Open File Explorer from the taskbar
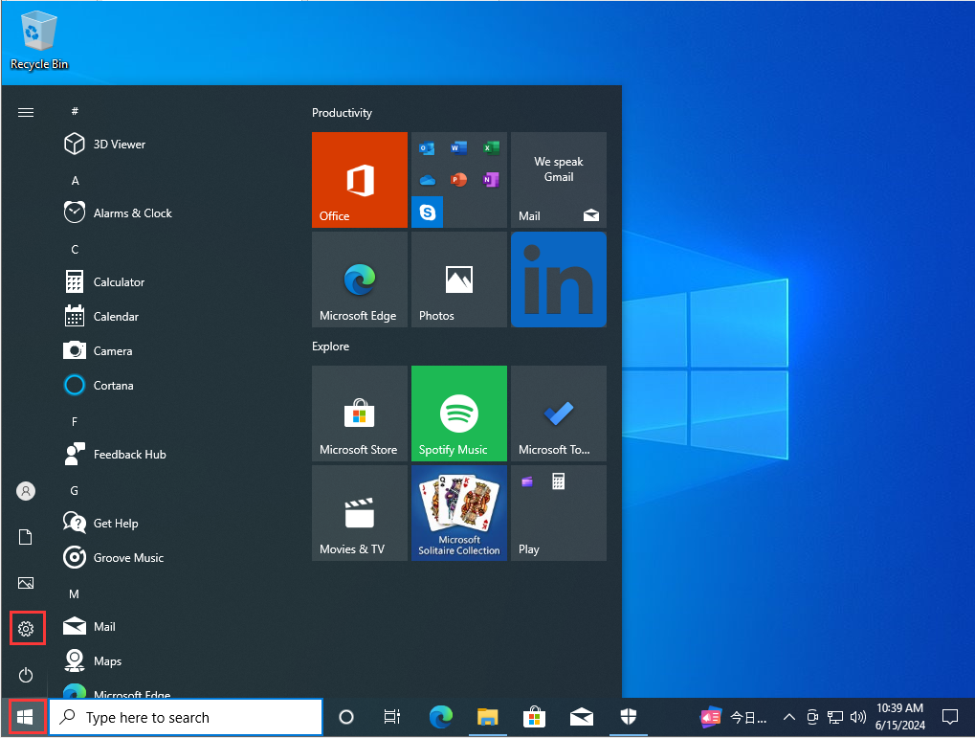The width and height of the screenshot is (975, 738). click(488, 718)
